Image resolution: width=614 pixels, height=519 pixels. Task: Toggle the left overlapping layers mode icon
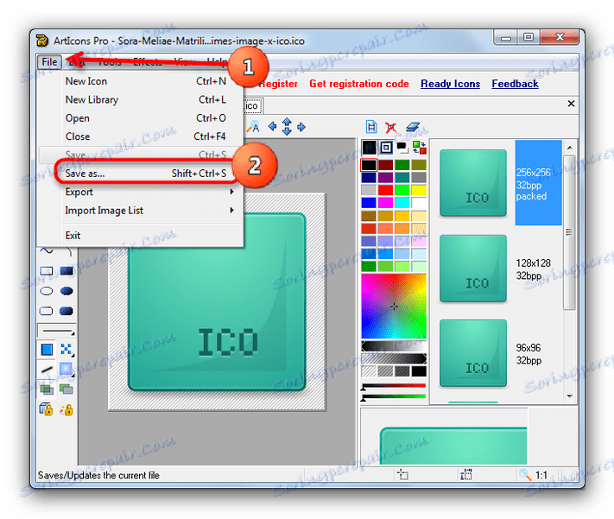pos(47,389)
